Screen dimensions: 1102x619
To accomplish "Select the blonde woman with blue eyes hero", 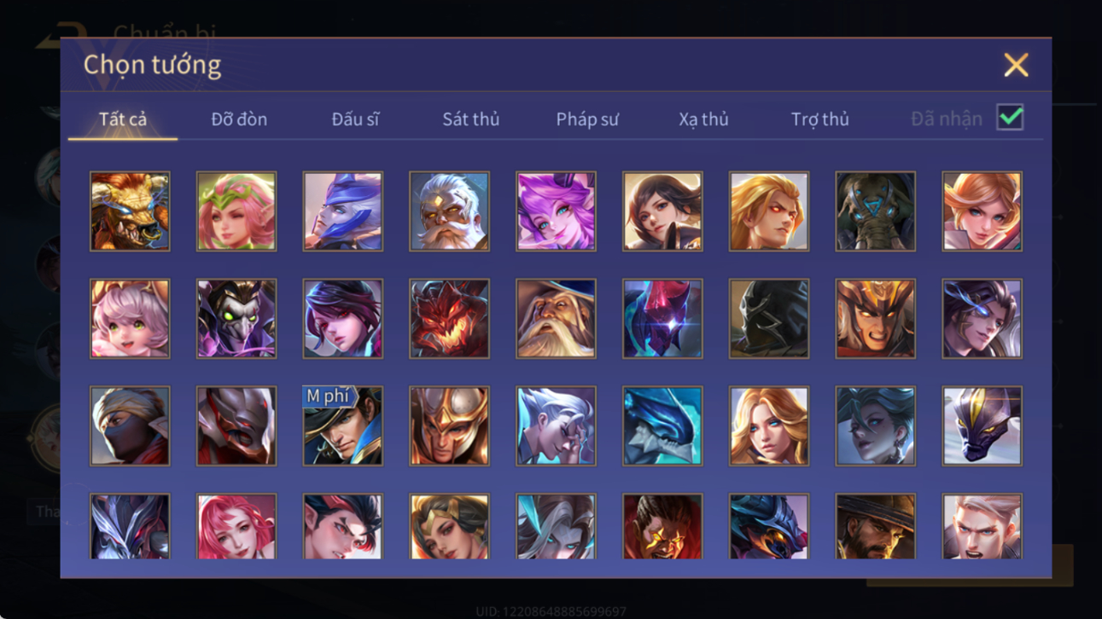I will point(768,426).
